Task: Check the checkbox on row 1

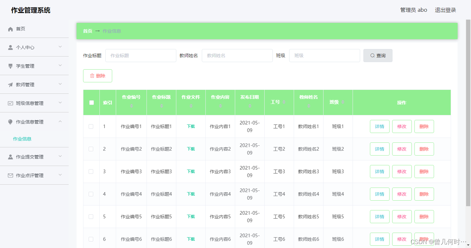Action: point(91,126)
